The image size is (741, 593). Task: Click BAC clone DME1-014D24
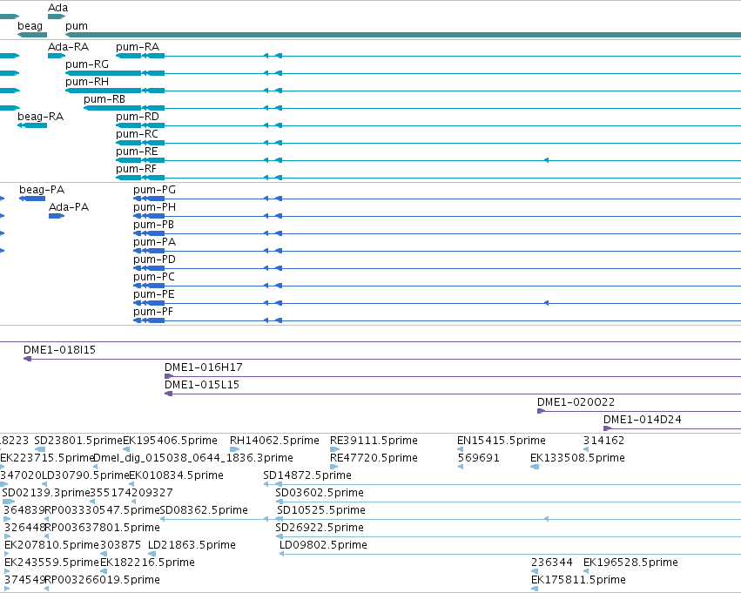643,420
